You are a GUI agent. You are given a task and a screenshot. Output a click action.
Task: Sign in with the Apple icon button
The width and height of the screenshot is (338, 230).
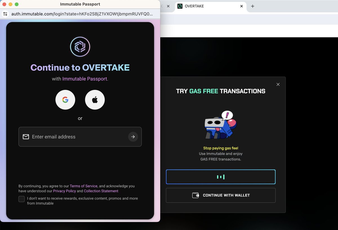point(95,100)
